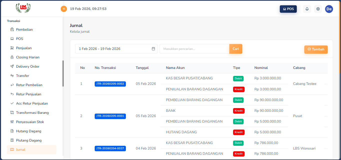Click the Kredit badge in BANK row
Image resolution: width=341 pixels, height=160 pixels.
click(239, 111)
